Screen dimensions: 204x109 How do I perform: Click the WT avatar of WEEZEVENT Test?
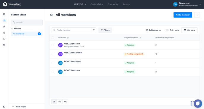60,45
